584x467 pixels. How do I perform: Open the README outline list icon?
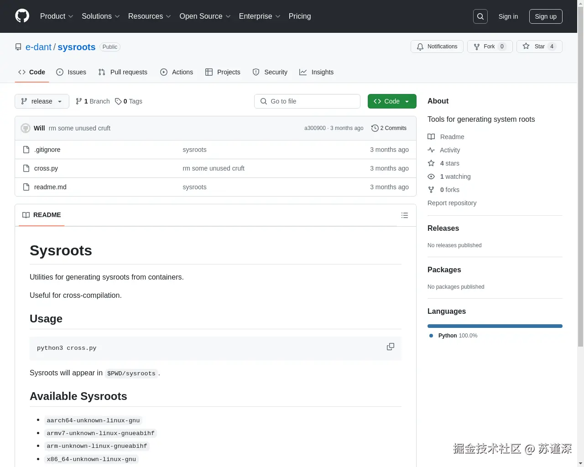click(x=405, y=215)
